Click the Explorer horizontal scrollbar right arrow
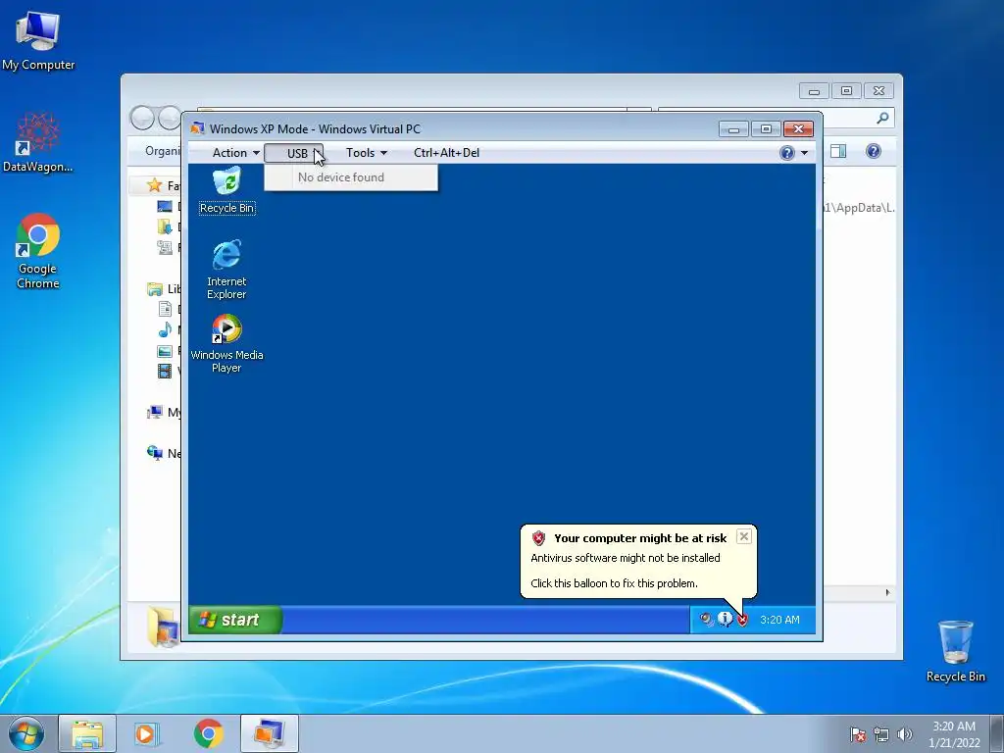Image resolution: width=1004 pixels, height=753 pixels. (887, 592)
